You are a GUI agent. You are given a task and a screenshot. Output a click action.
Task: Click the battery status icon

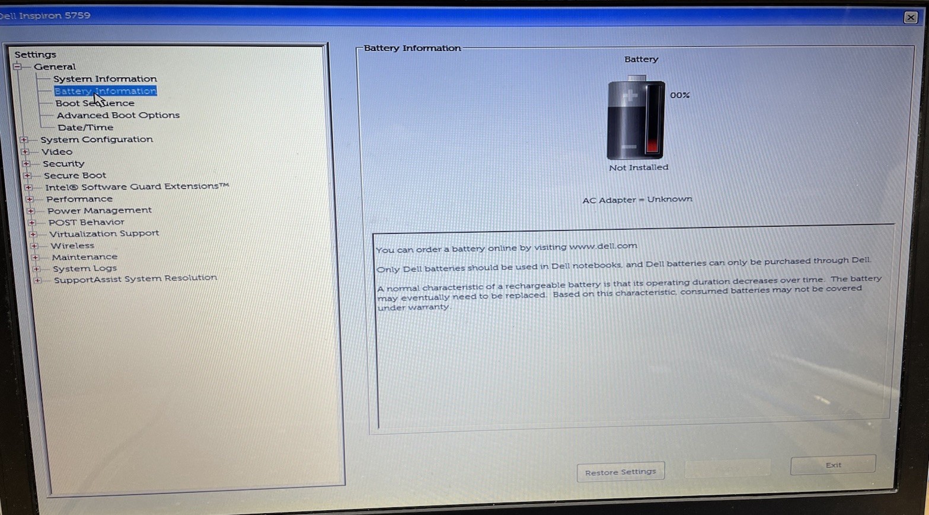[636, 118]
